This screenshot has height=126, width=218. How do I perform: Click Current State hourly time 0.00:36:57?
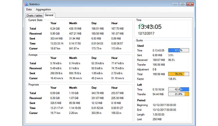(117, 43)
